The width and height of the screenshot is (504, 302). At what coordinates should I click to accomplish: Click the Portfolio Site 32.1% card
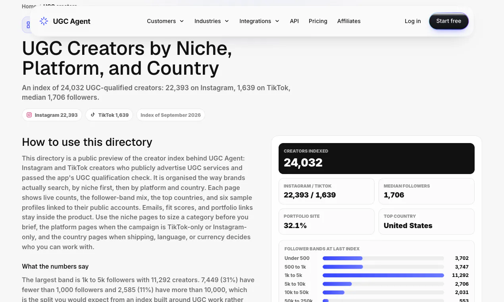tap(327, 221)
